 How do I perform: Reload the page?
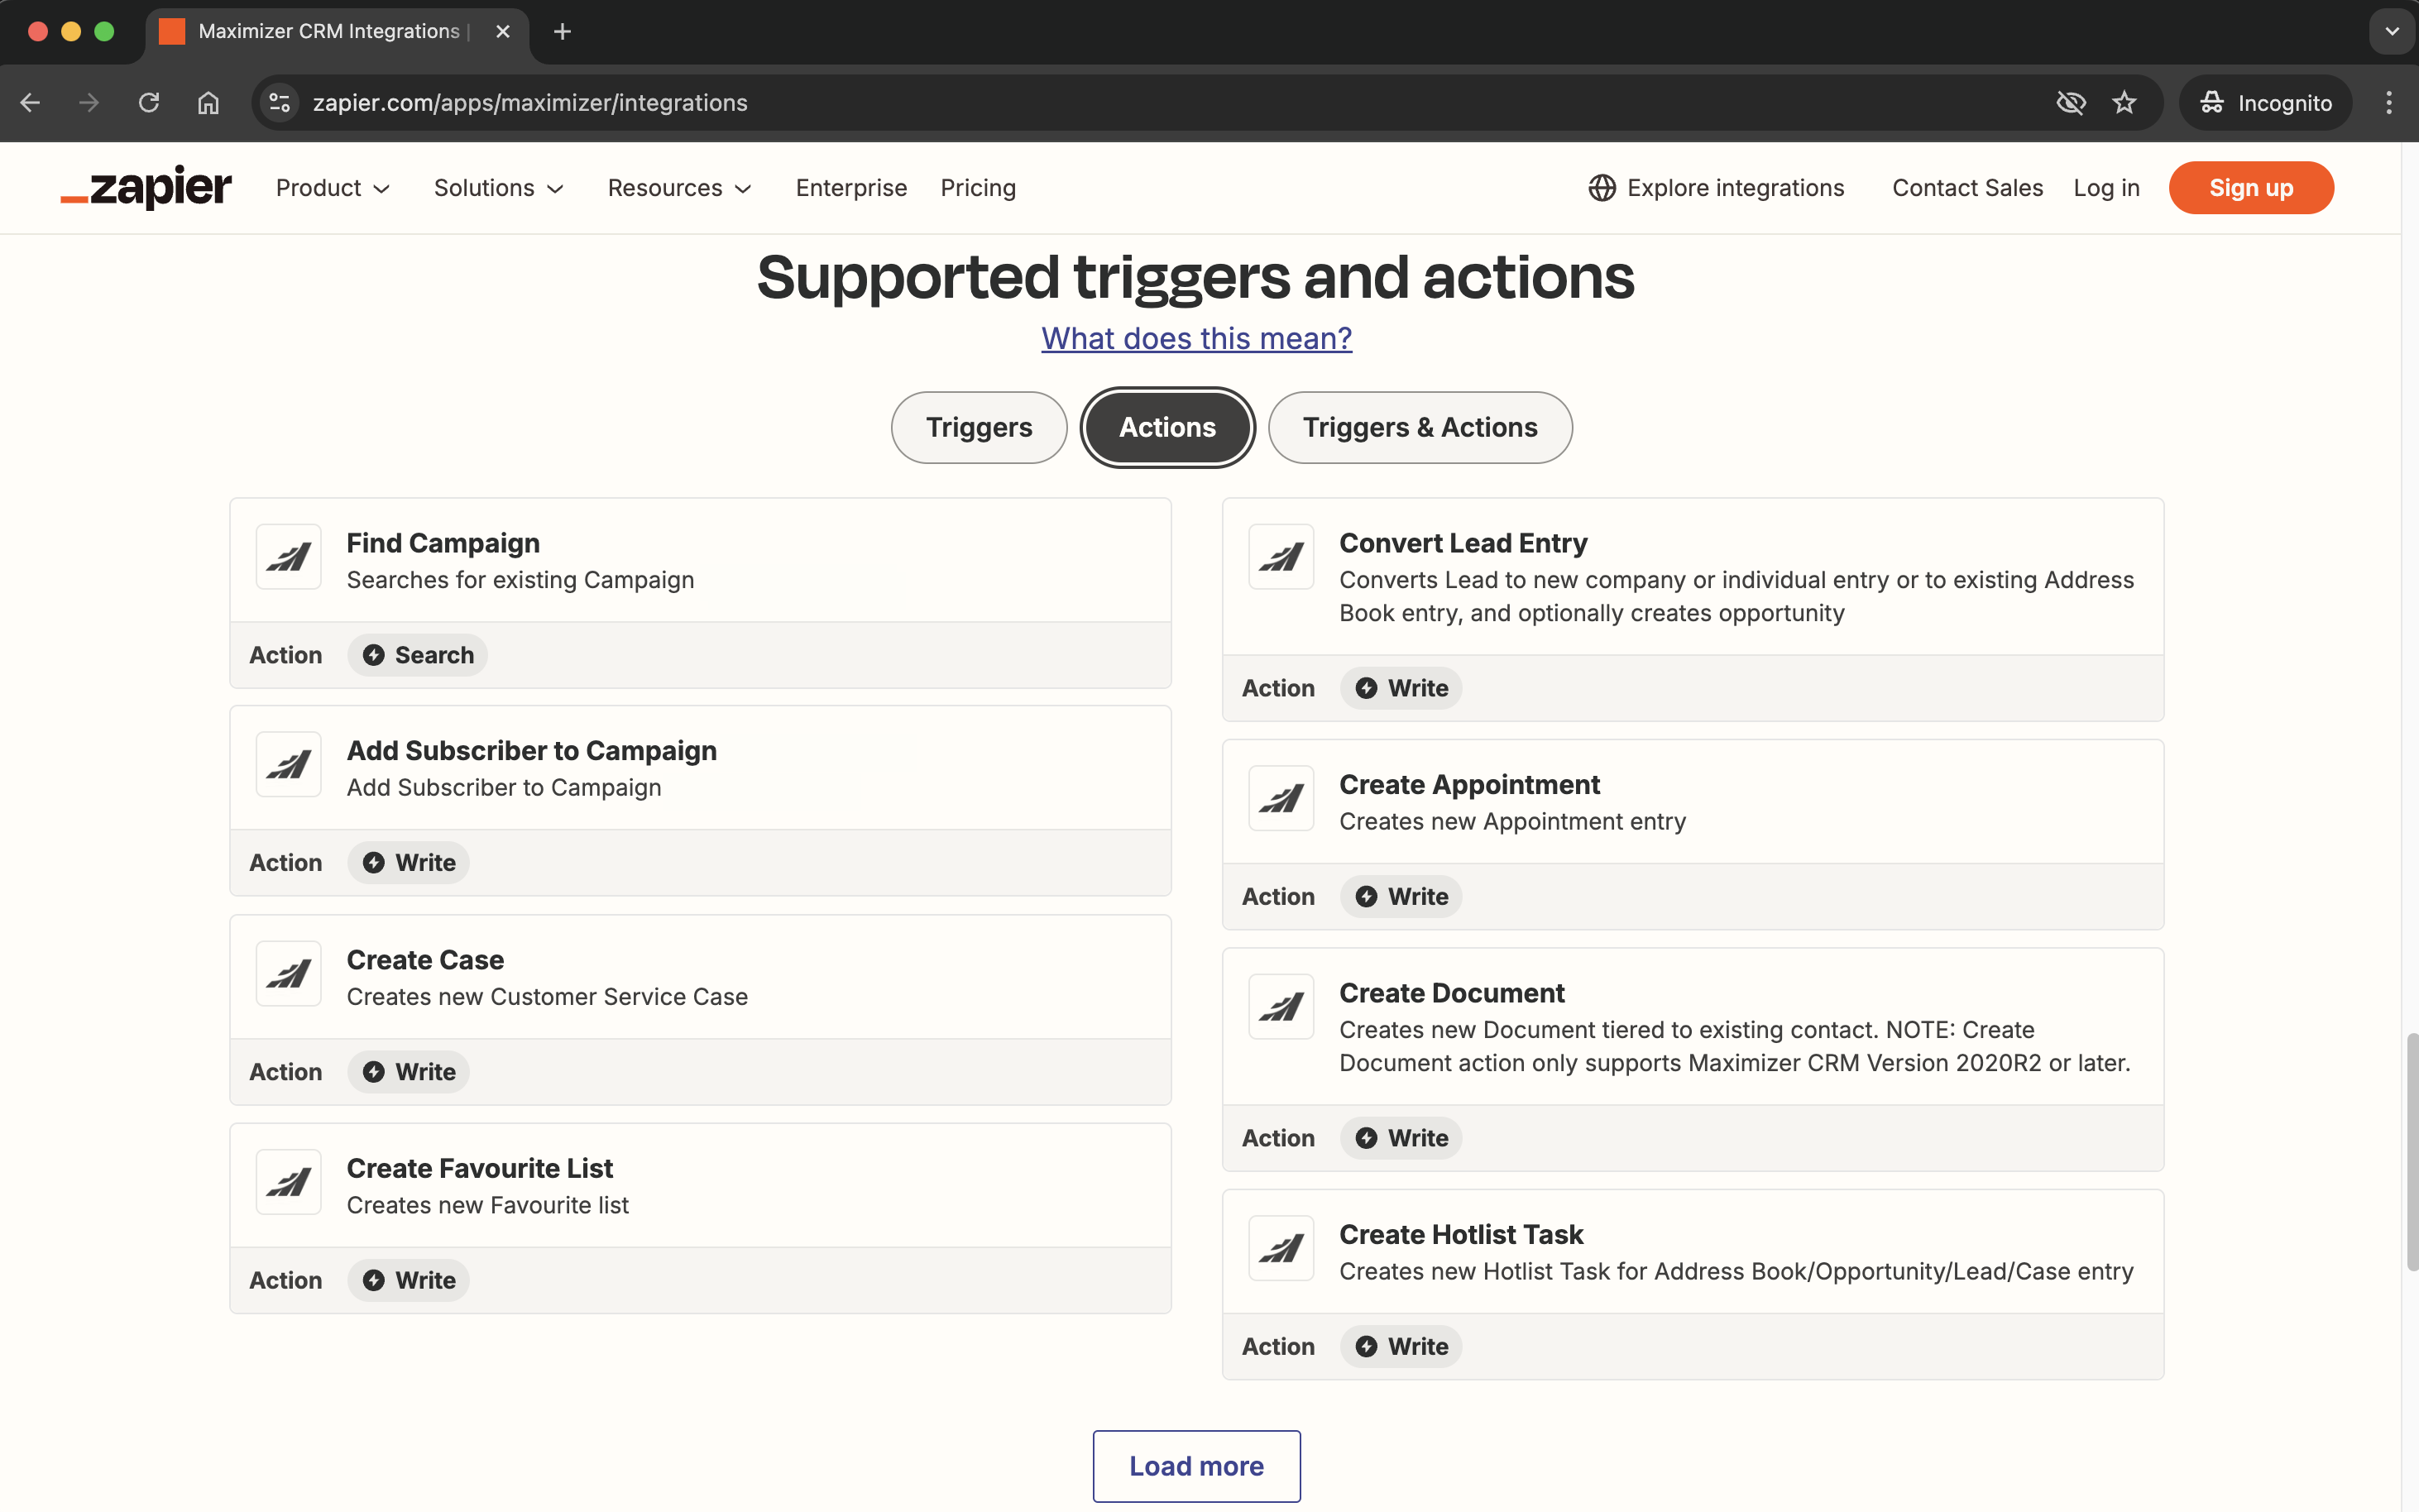(x=149, y=102)
